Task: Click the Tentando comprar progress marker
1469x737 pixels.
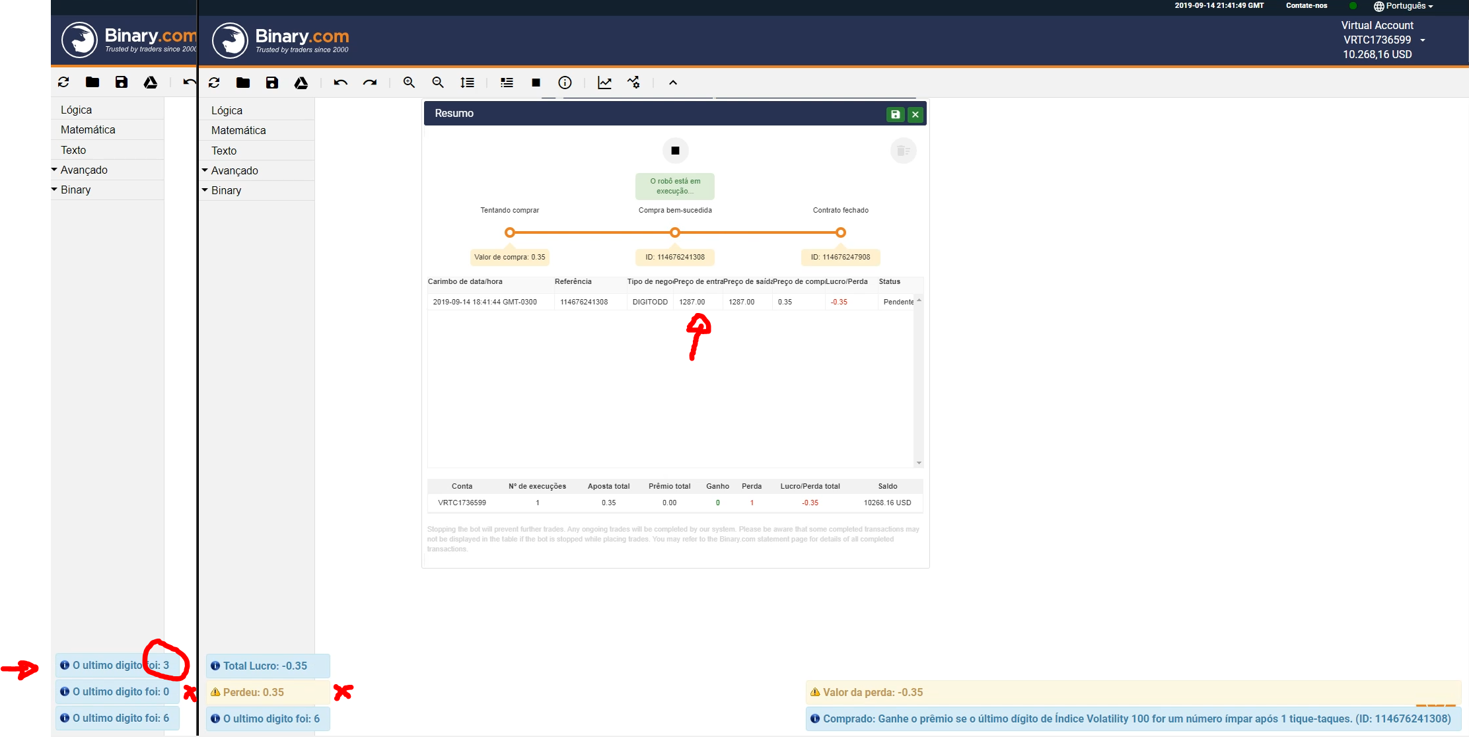Action: (509, 232)
